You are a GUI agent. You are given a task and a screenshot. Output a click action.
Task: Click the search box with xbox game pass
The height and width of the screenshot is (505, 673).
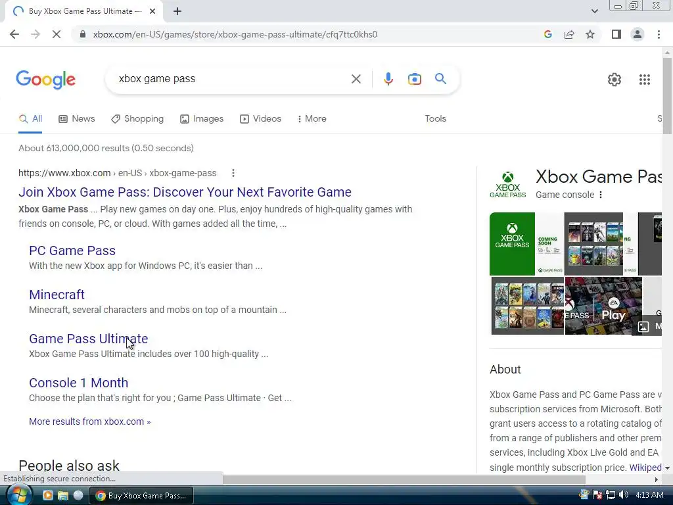point(232,79)
